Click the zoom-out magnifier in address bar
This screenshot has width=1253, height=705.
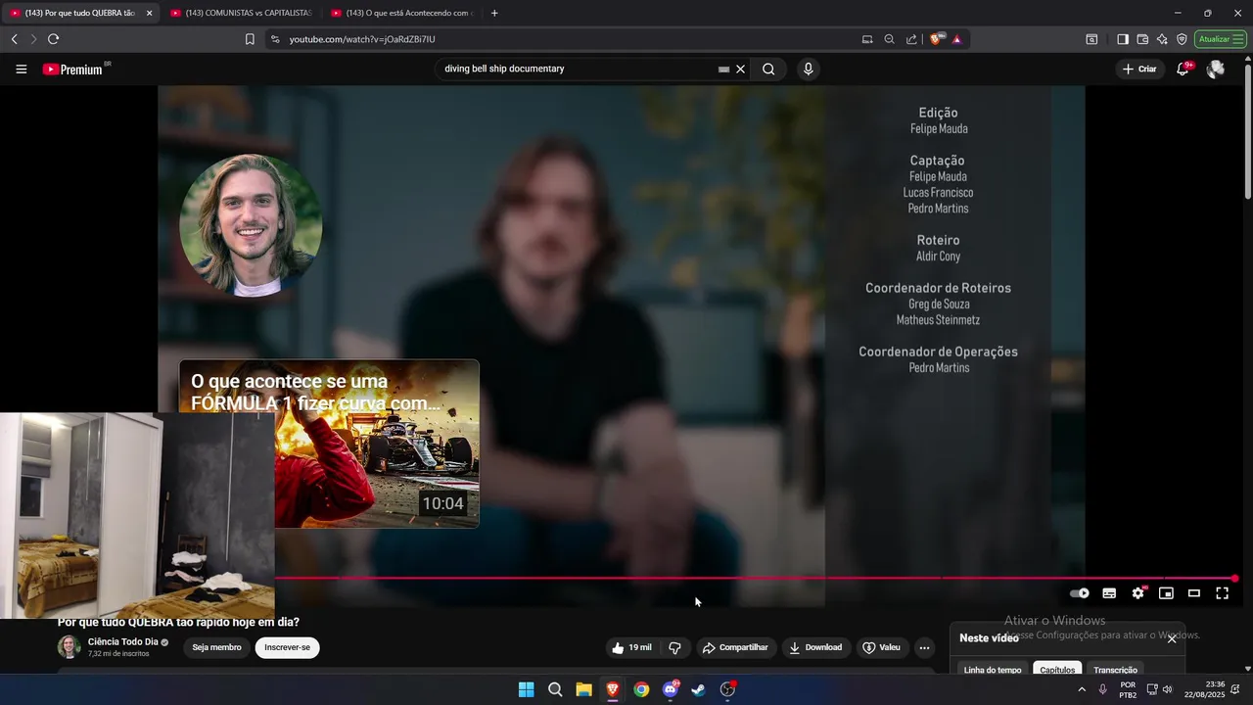[x=889, y=39]
